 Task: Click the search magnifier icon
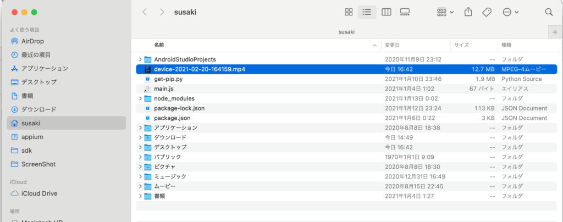tap(549, 12)
